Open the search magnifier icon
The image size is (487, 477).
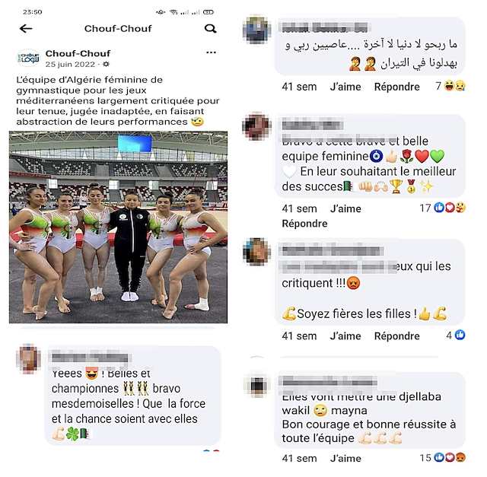click(211, 29)
